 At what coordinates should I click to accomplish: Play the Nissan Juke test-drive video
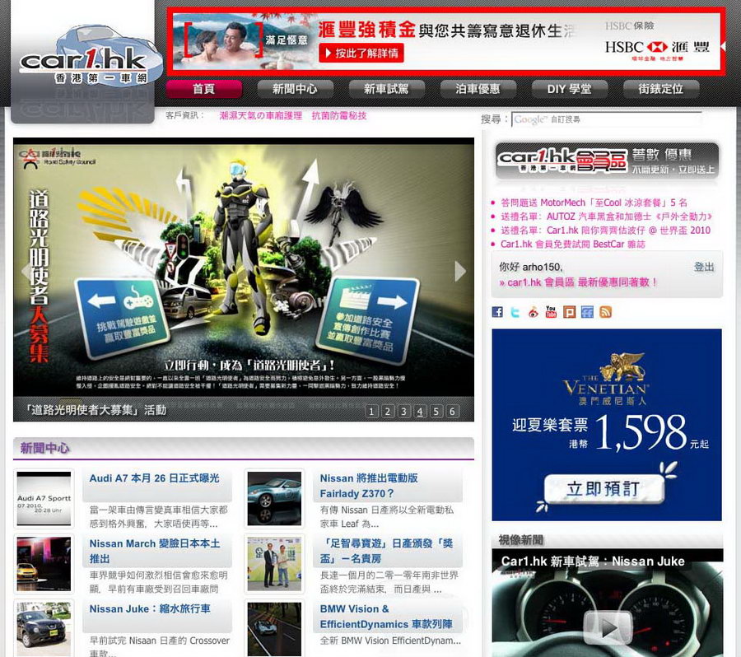point(608,627)
